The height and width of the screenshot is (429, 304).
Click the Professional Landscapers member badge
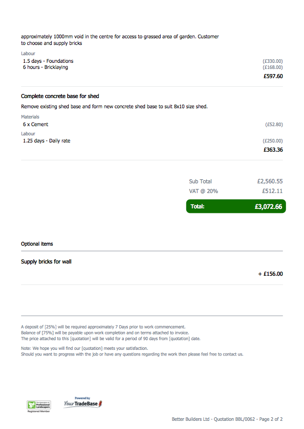[x=39, y=407]
